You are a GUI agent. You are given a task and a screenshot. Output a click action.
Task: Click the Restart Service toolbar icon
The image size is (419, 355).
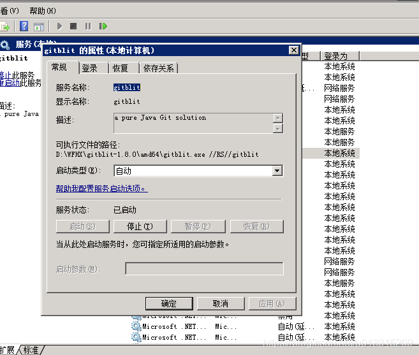tap(103, 26)
